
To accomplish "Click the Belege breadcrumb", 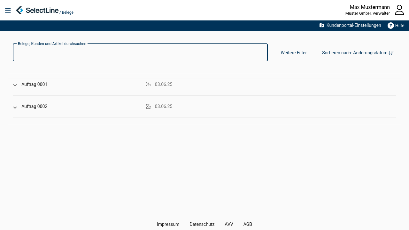I will click(x=67, y=12).
